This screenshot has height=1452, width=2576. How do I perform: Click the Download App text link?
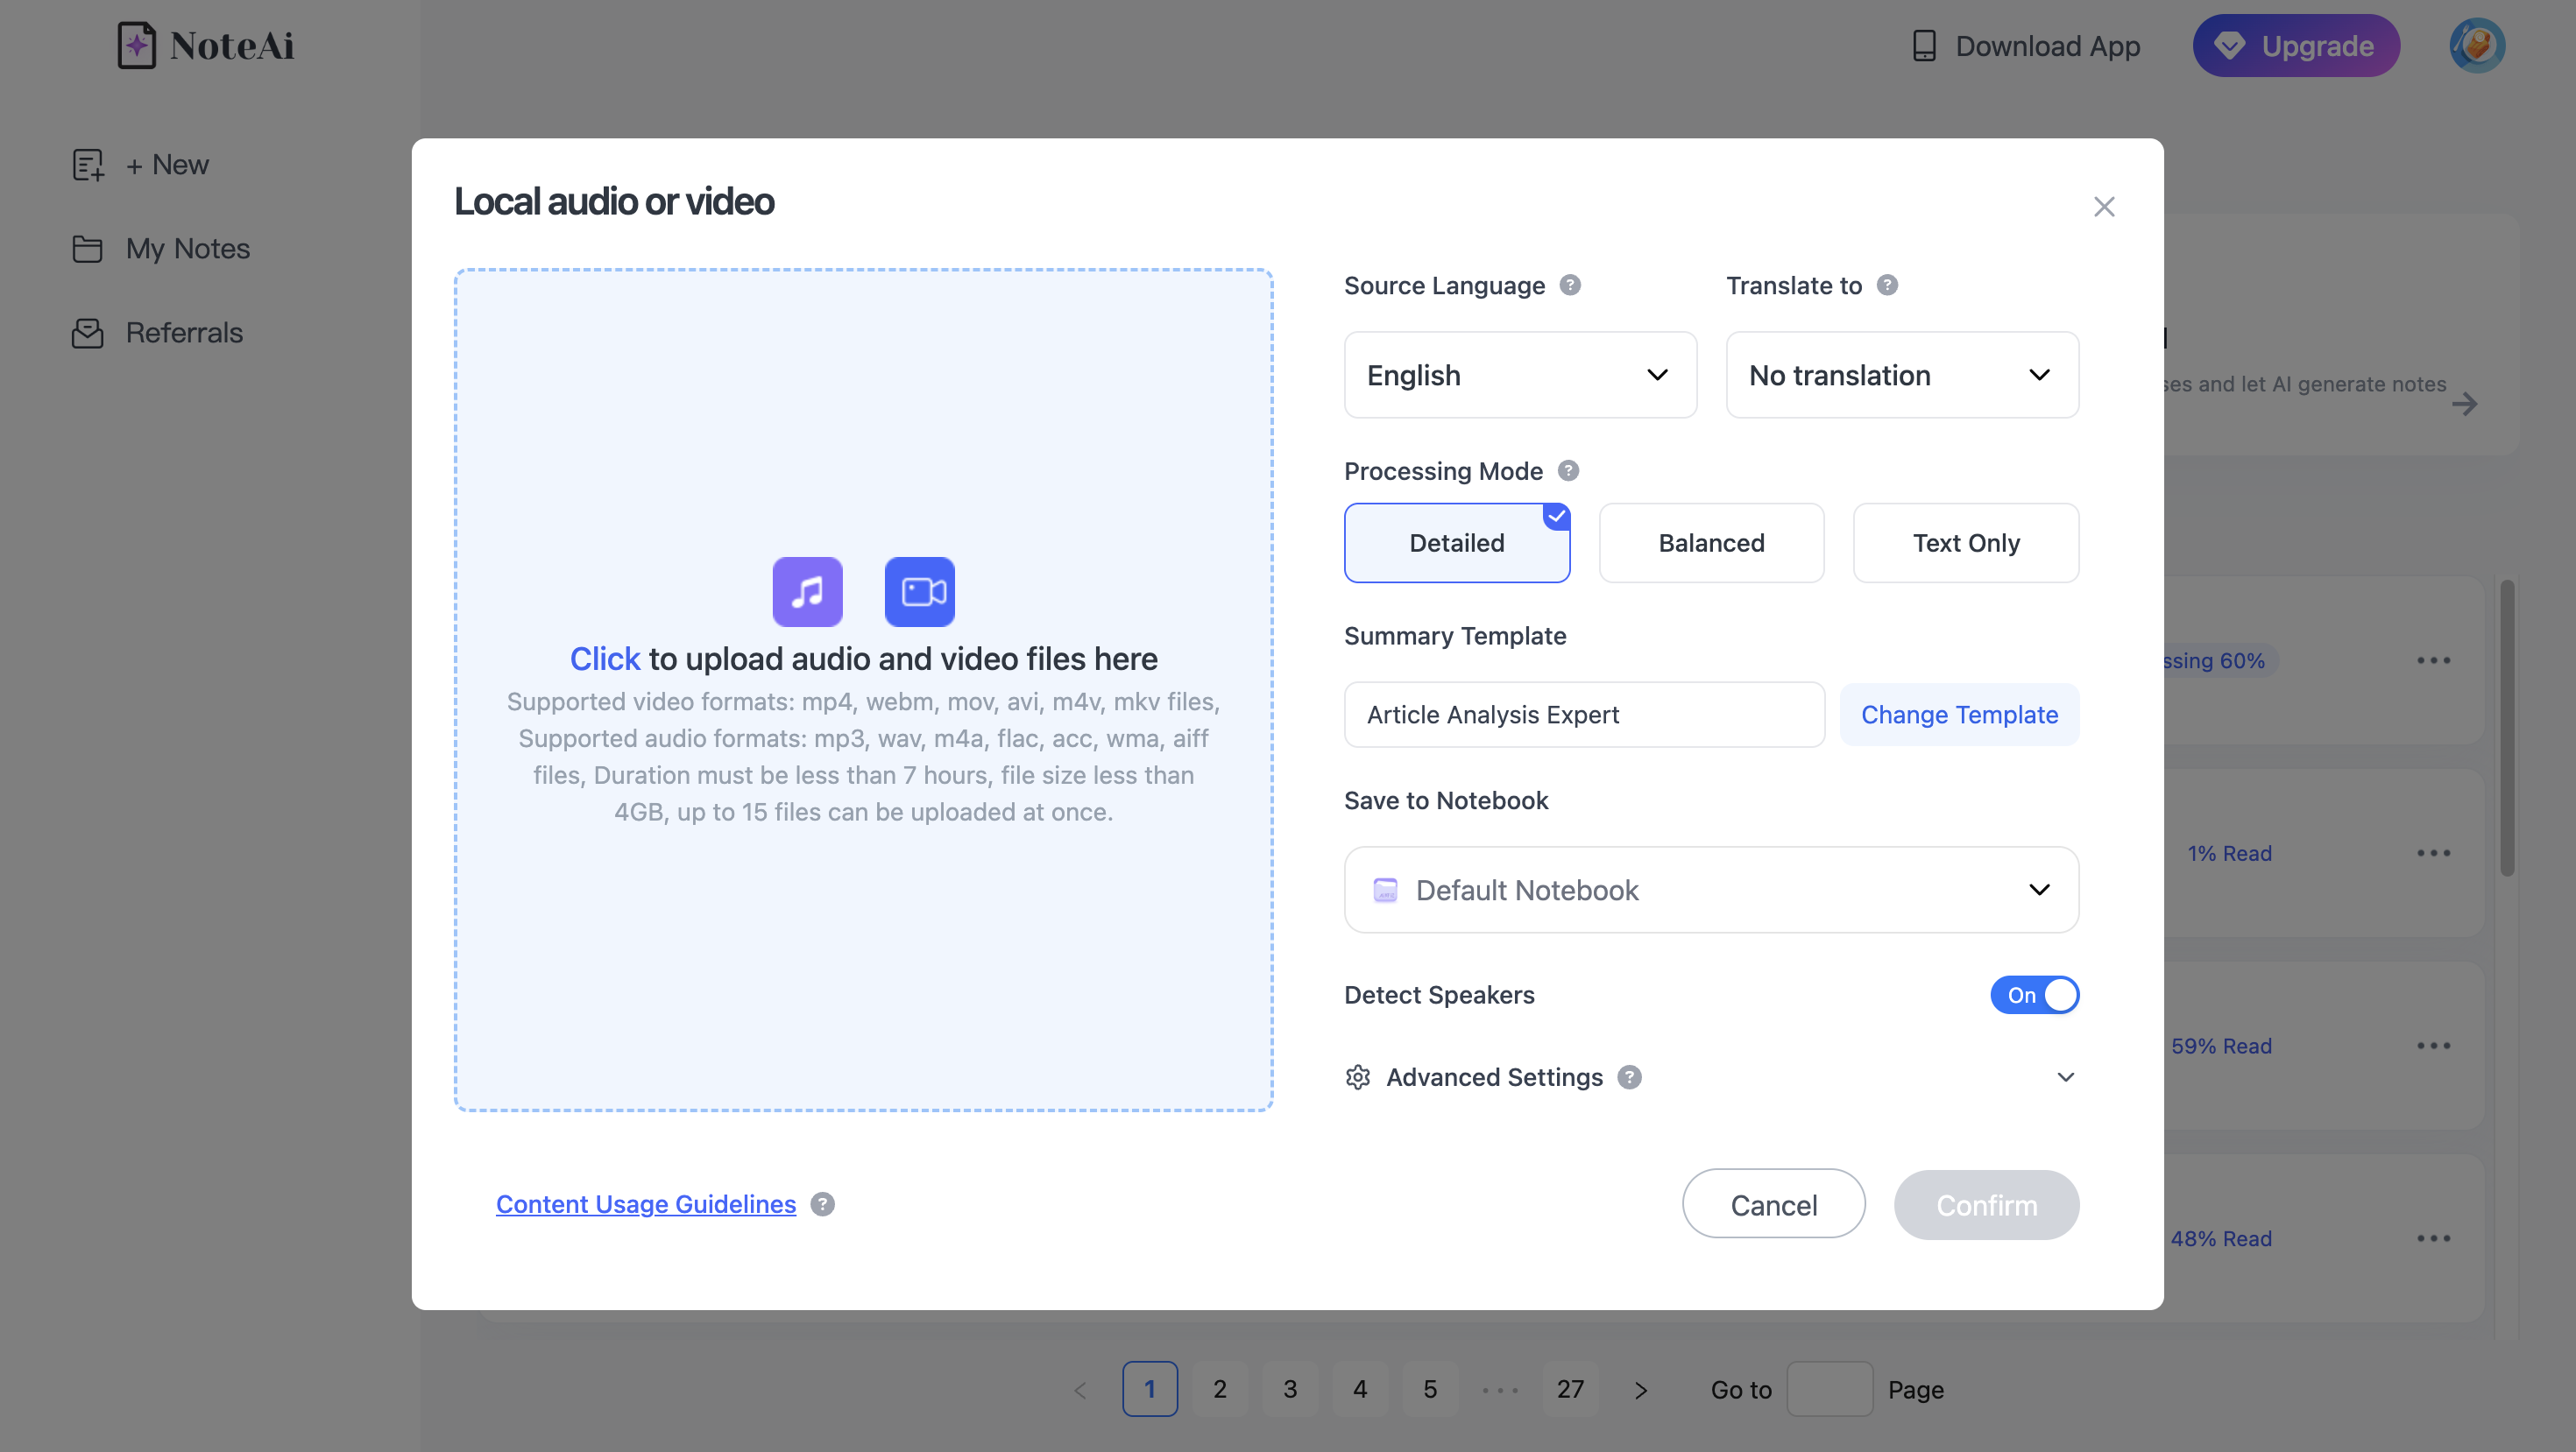(2047, 46)
